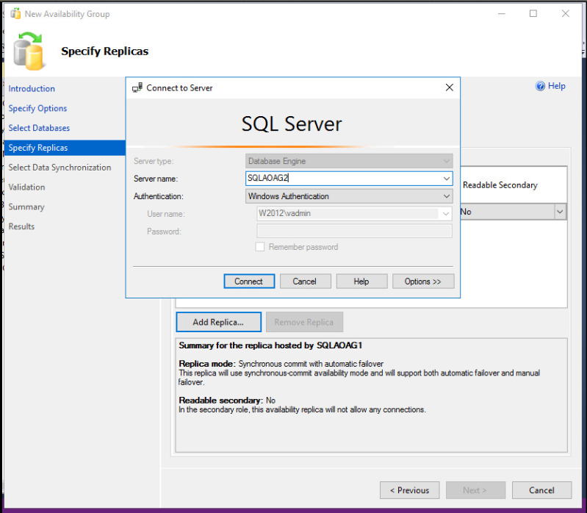The width and height of the screenshot is (587, 513).
Task: Click the < Previous button
Action: tap(409, 490)
